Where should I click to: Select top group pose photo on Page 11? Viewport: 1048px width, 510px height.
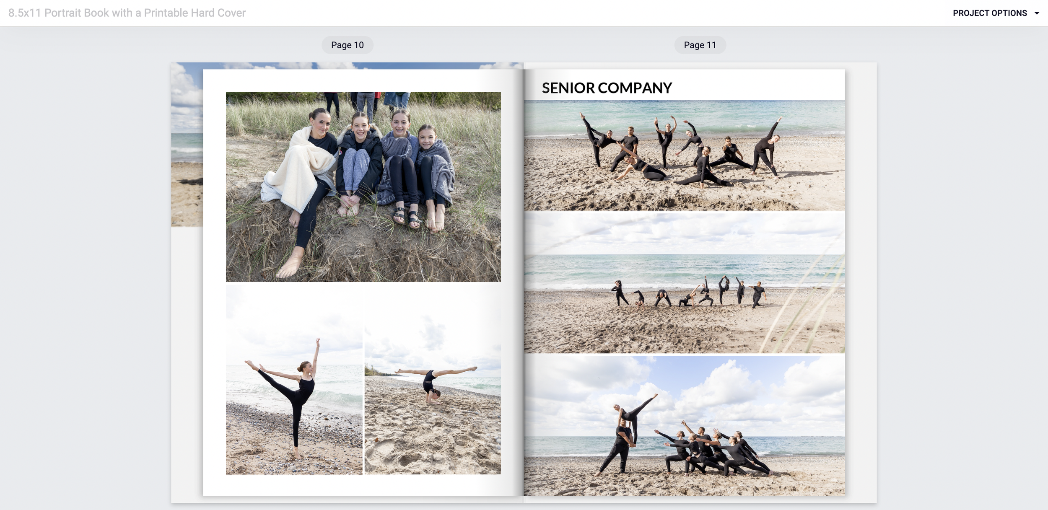[x=684, y=155]
